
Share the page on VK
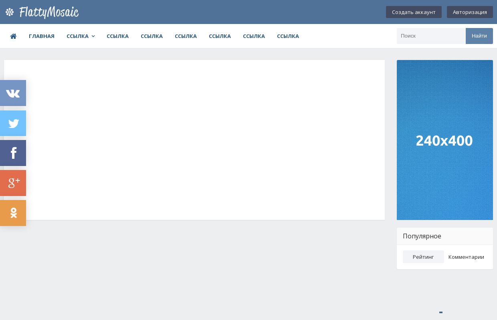13,93
